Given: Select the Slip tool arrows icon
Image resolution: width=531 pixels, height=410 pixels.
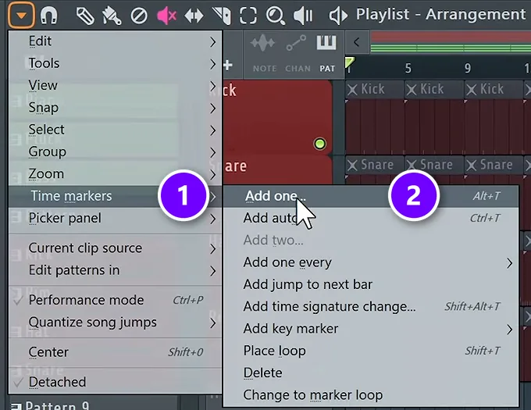Looking at the screenshot, I should click(194, 16).
